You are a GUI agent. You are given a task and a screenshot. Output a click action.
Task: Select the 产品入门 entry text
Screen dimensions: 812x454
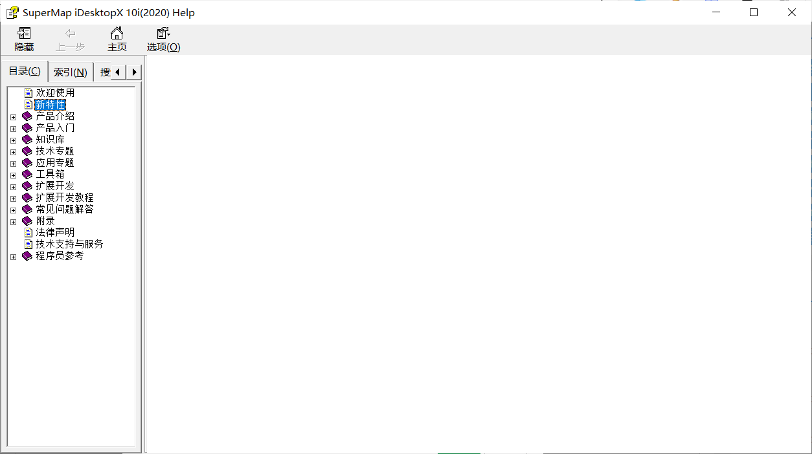click(x=55, y=128)
